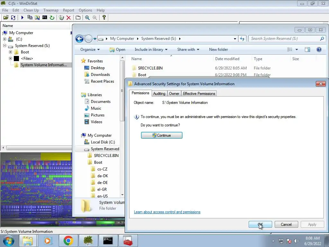Click the Explorer blue Back arrow button
329x247 pixels.
click(79, 39)
